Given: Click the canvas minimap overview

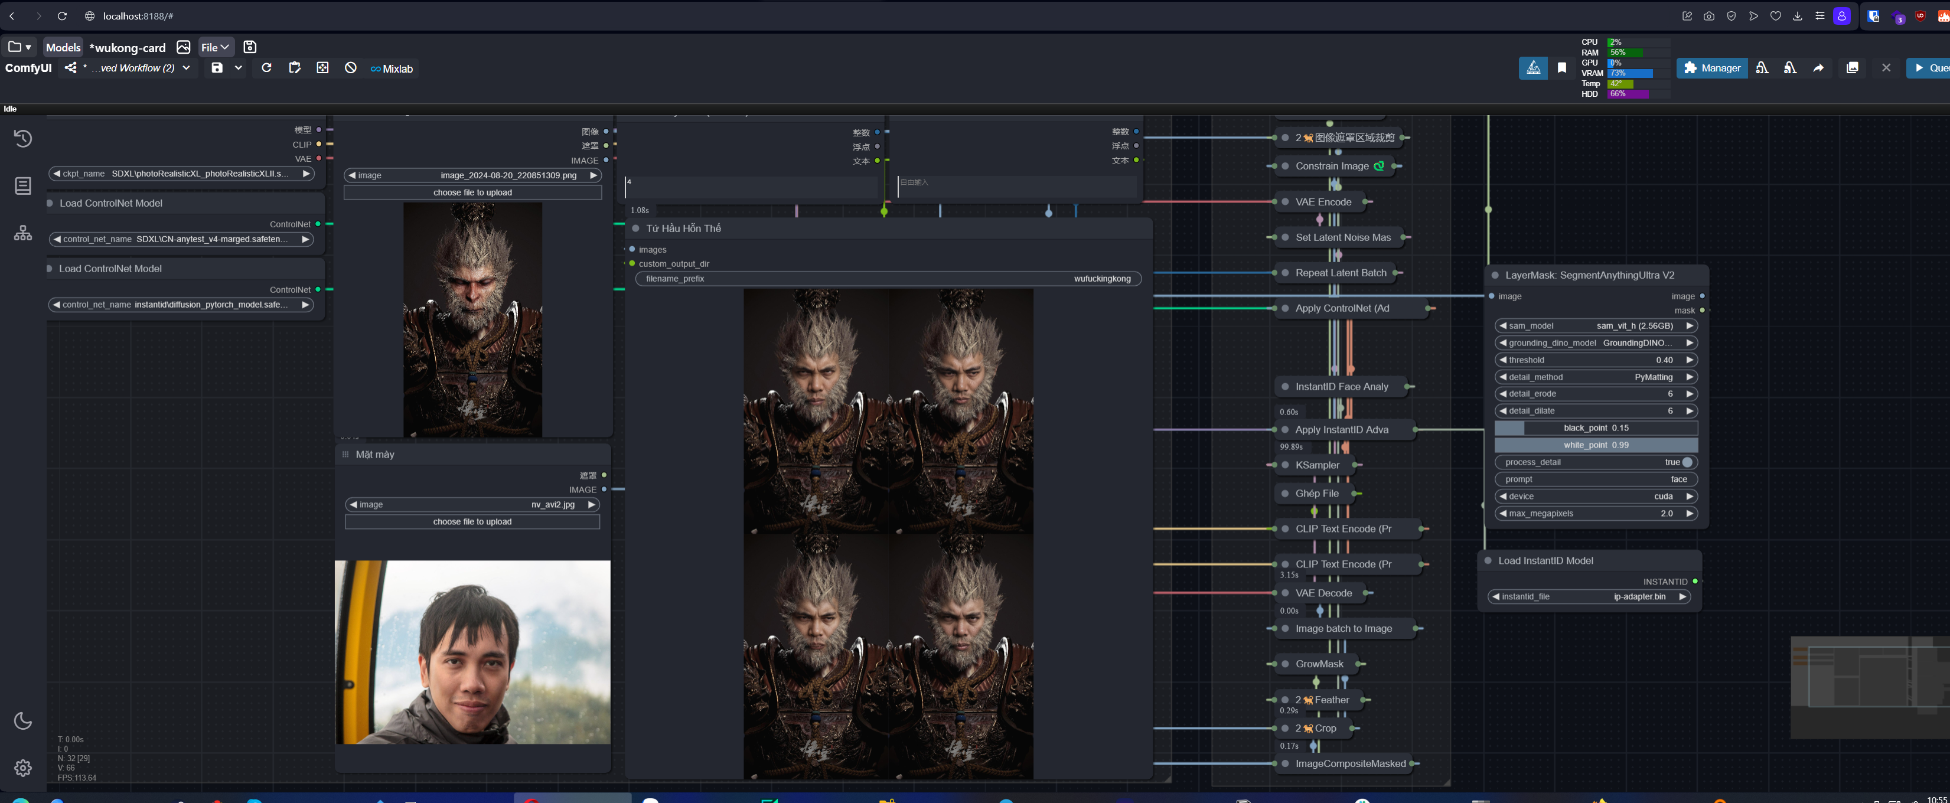Looking at the screenshot, I should coord(1870,687).
